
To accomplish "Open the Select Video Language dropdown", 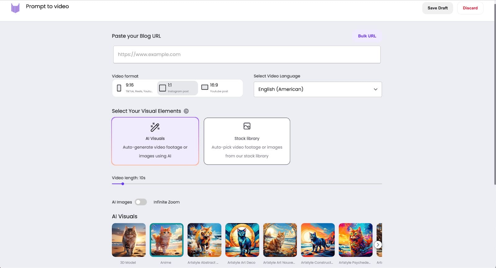I will [x=317, y=89].
